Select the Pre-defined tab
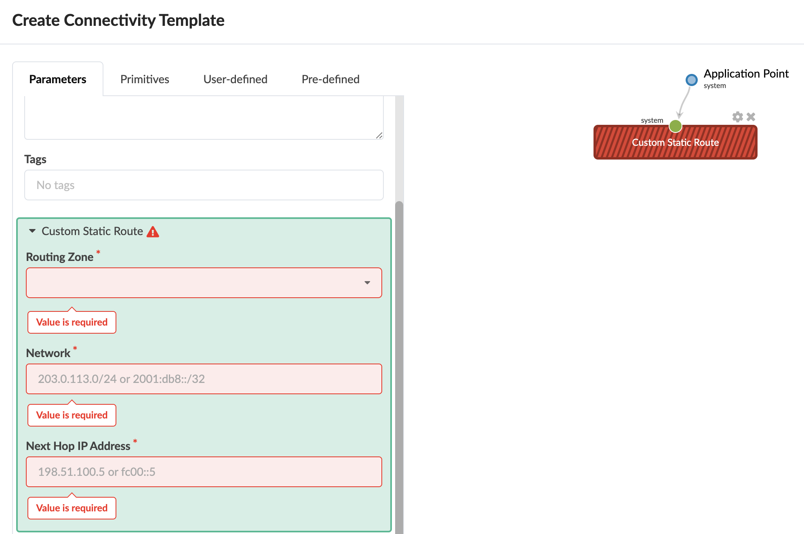This screenshot has width=804, height=534. (x=330, y=79)
